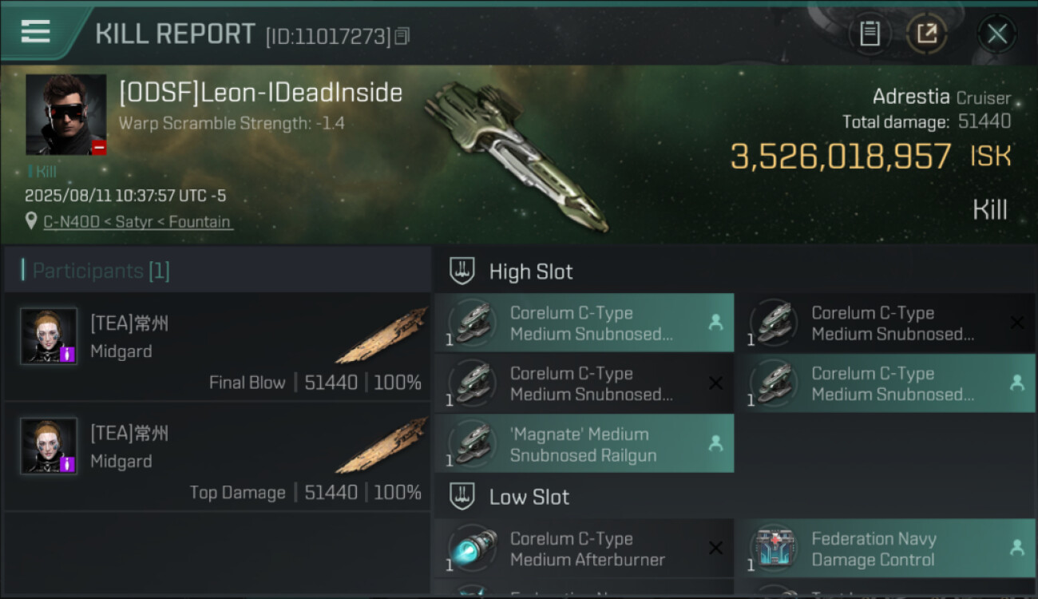Click the clipboard notes icon
This screenshot has height=599, width=1038.
(x=870, y=34)
